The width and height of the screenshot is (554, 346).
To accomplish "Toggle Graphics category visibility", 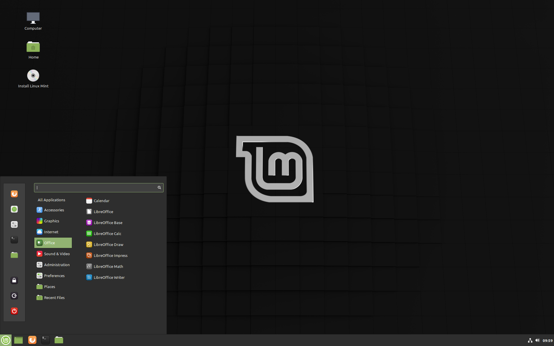I will coord(53,221).
